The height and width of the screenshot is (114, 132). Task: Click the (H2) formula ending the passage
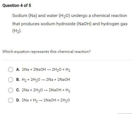coord(17,31)
